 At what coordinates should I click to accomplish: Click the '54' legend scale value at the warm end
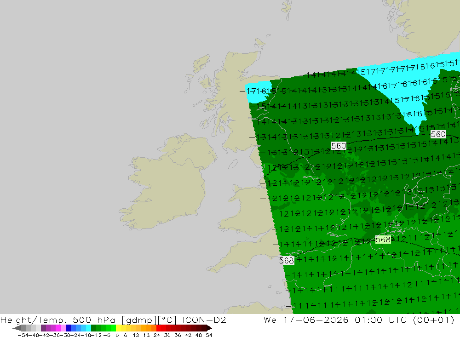(209, 335)
